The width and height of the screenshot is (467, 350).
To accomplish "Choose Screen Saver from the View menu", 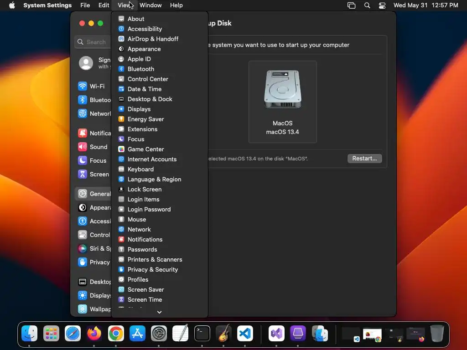I will click(x=159, y=289).
